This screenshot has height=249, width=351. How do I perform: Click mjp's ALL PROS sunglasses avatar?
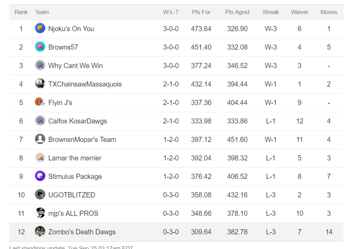click(x=40, y=213)
